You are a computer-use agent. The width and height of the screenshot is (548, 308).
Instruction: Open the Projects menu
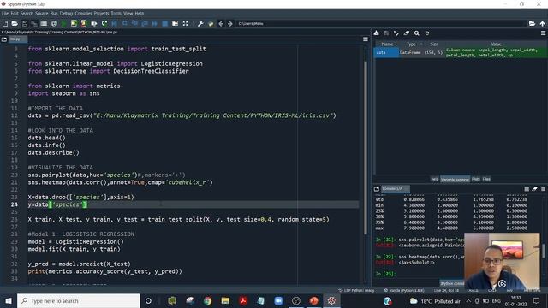click(x=101, y=14)
